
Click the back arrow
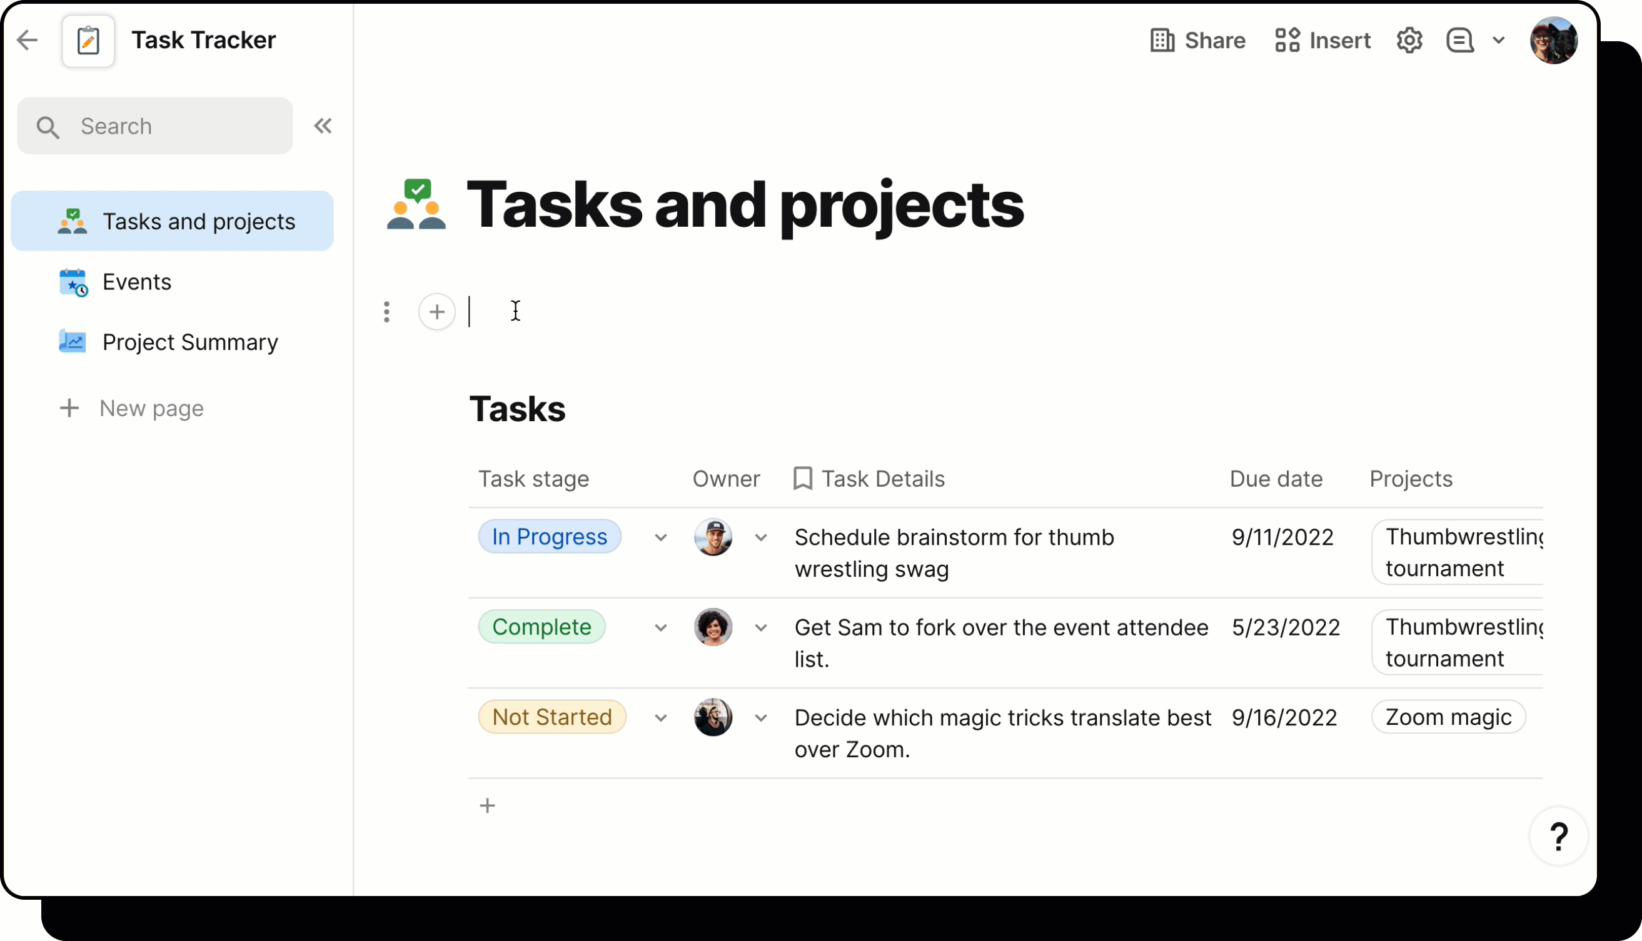click(27, 40)
